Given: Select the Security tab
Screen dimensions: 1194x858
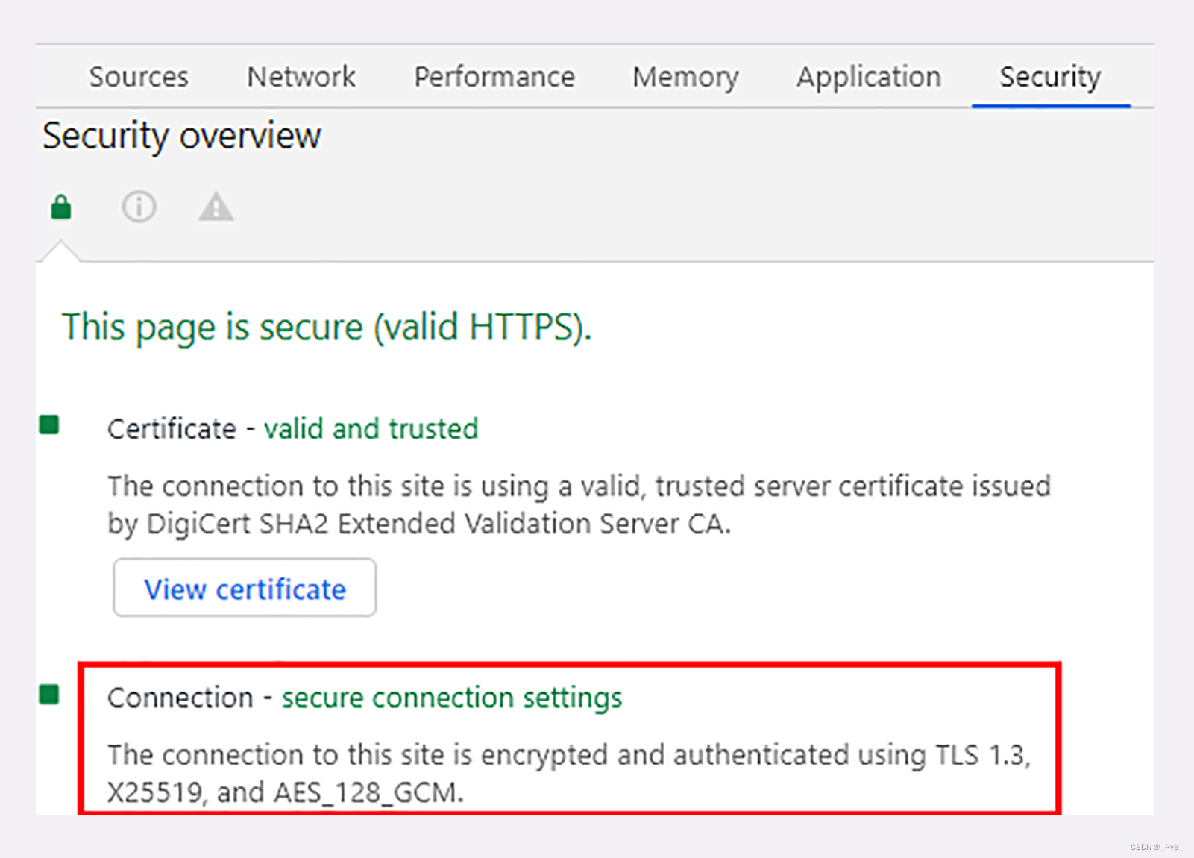Looking at the screenshot, I should point(1049,77).
